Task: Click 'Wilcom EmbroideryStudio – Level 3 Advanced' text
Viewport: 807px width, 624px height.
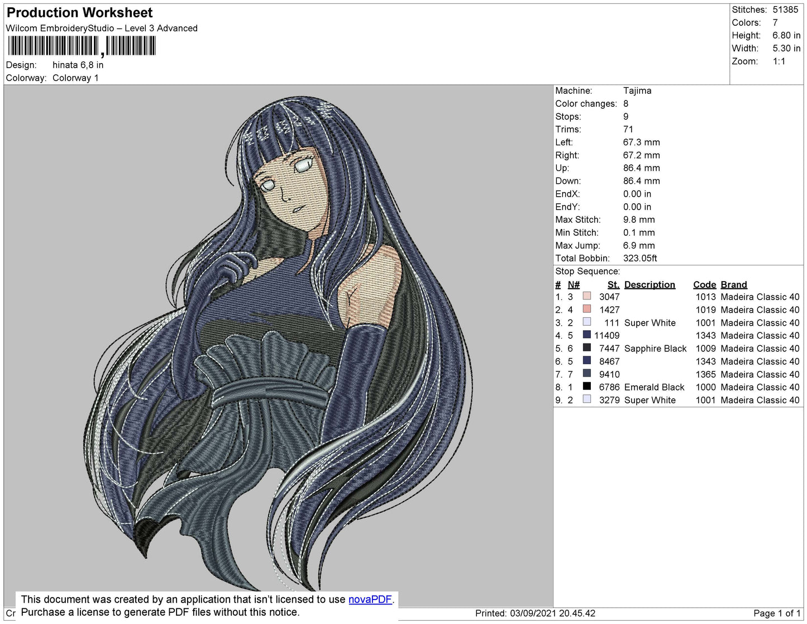Action: click(102, 28)
